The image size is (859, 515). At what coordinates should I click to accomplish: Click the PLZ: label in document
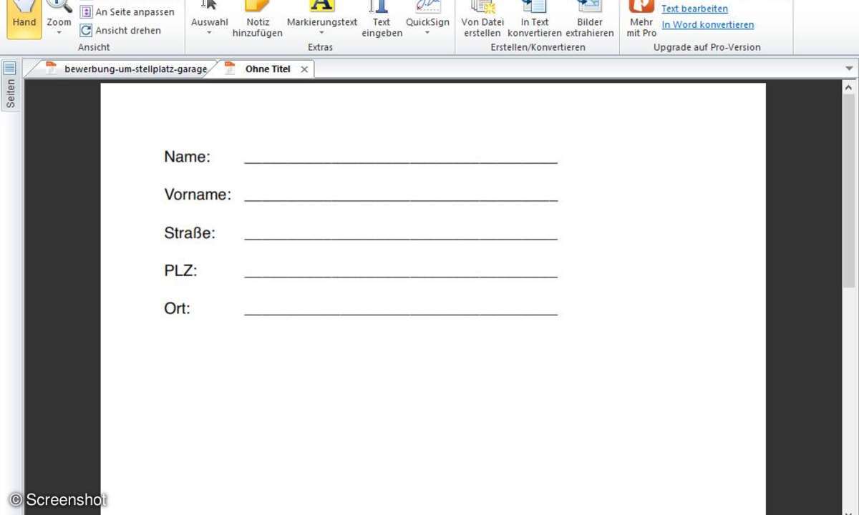coord(180,270)
